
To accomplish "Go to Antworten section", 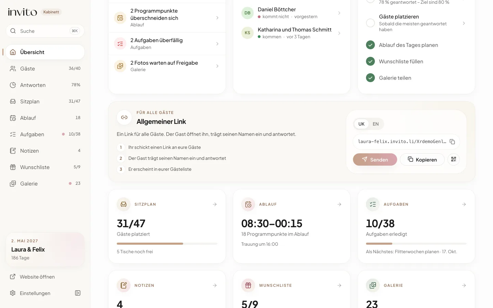I will point(45,85).
